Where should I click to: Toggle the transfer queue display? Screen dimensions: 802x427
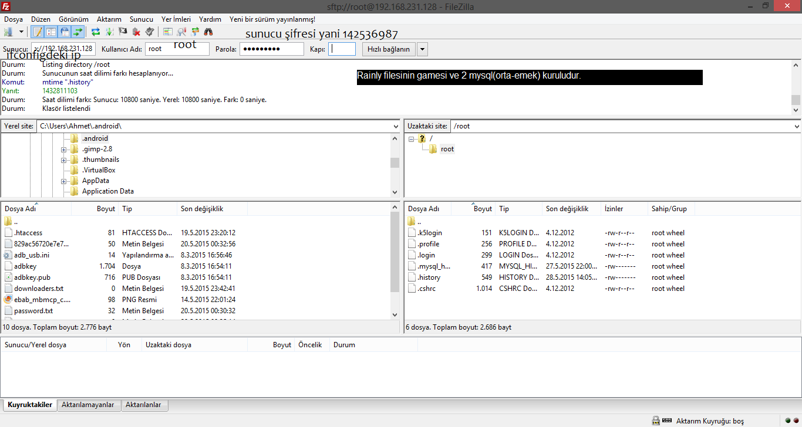77,32
